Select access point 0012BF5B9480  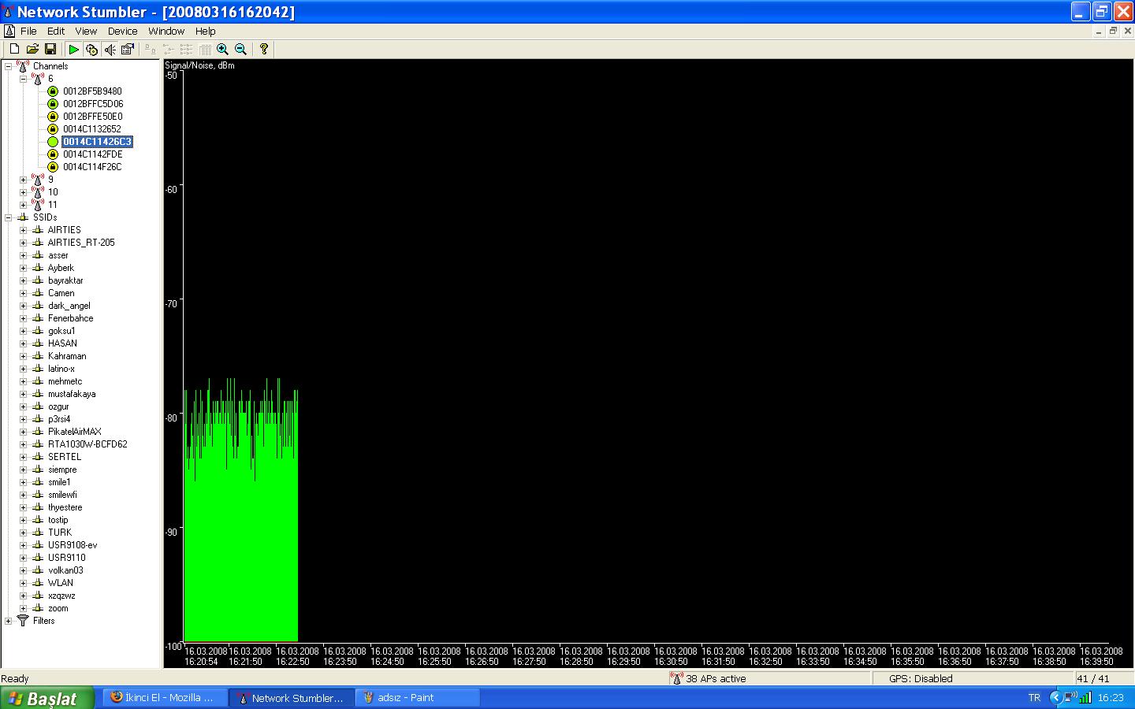coord(92,91)
